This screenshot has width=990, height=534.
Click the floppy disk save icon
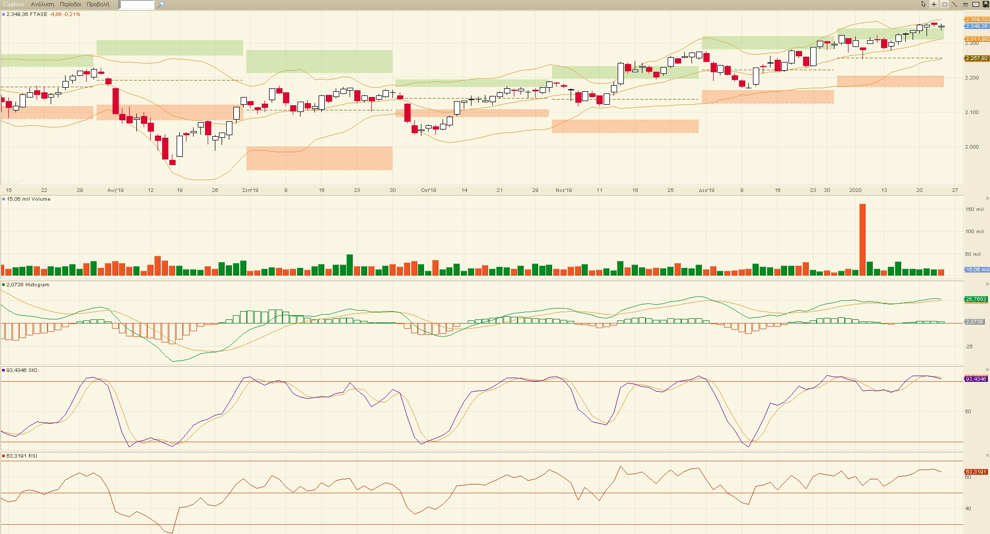point(985,4)
